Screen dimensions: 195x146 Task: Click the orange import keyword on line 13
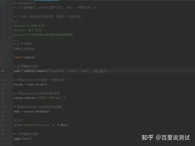pyautogui.click(x=18, y=57)
